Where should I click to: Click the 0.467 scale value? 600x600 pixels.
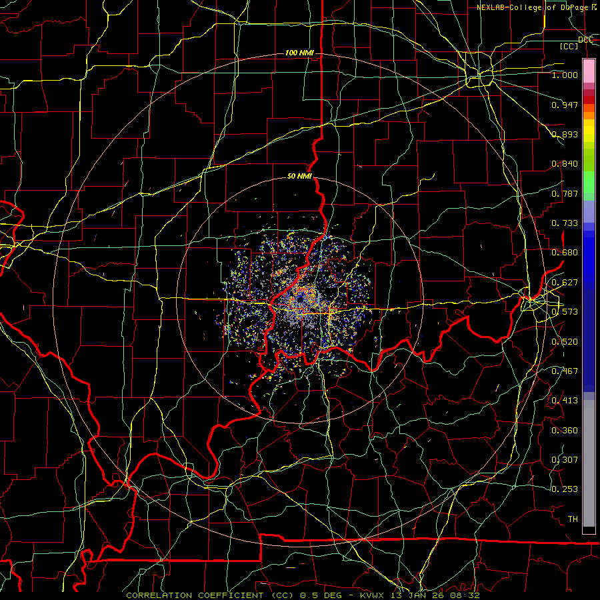coord(565,371)
